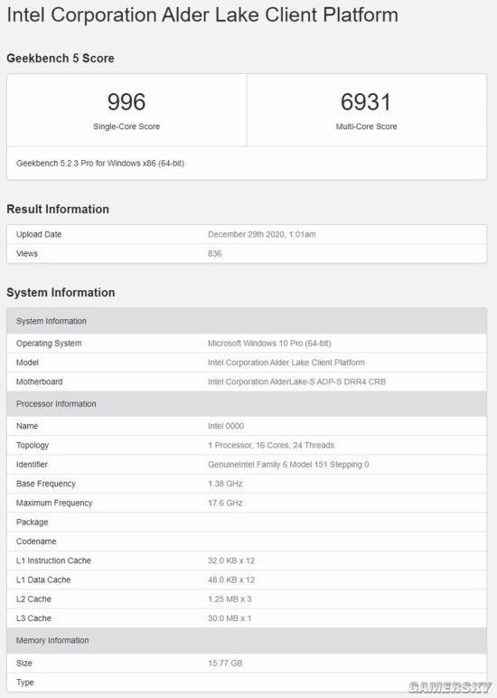Select the Geekbench 5.2.3 Pro version text

point(100,164)
